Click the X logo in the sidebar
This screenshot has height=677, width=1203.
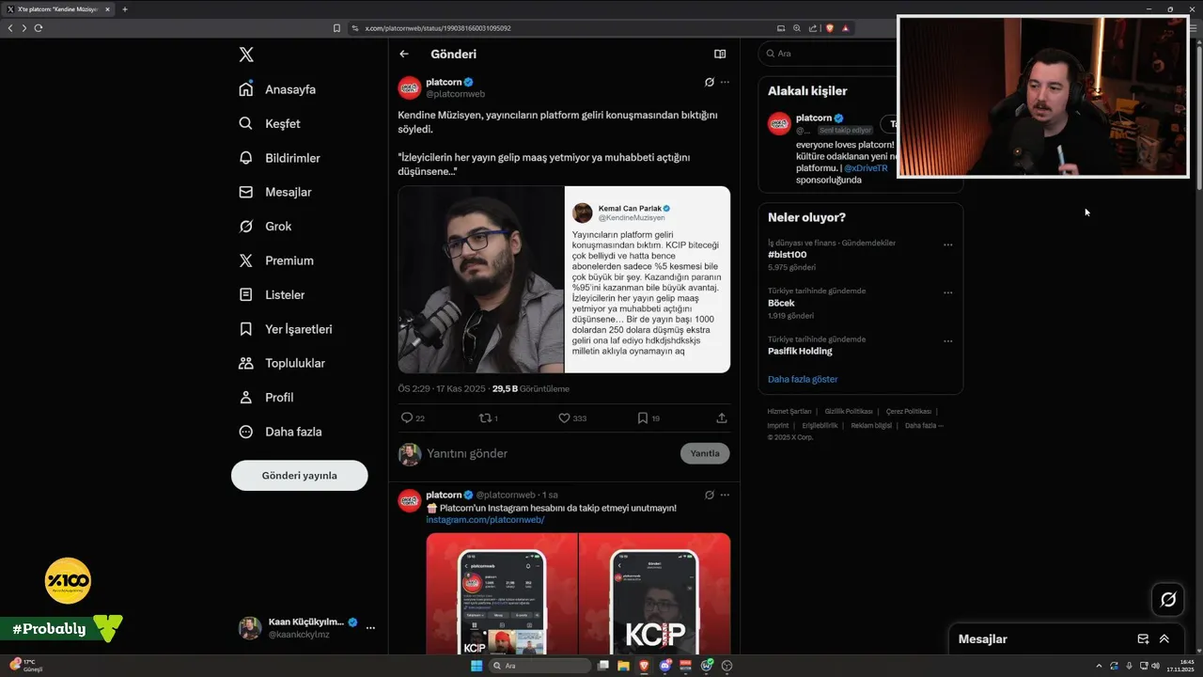246,55
